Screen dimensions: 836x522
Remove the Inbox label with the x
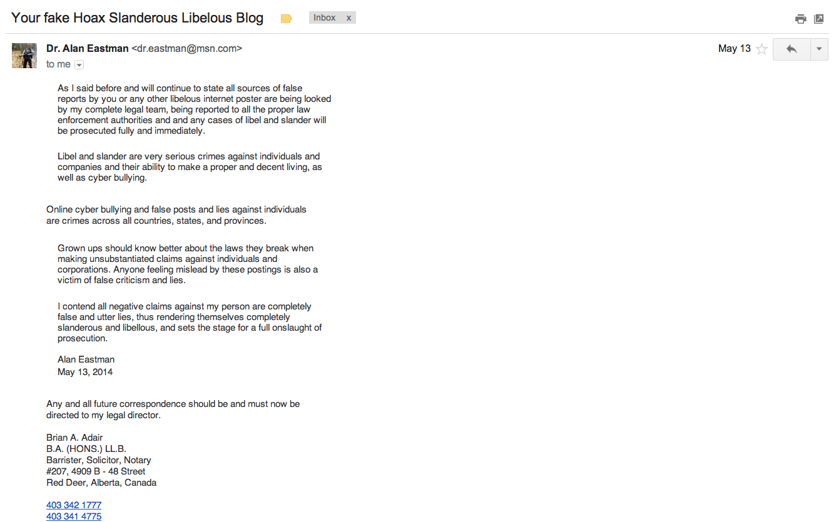click(x=349, y=18)
